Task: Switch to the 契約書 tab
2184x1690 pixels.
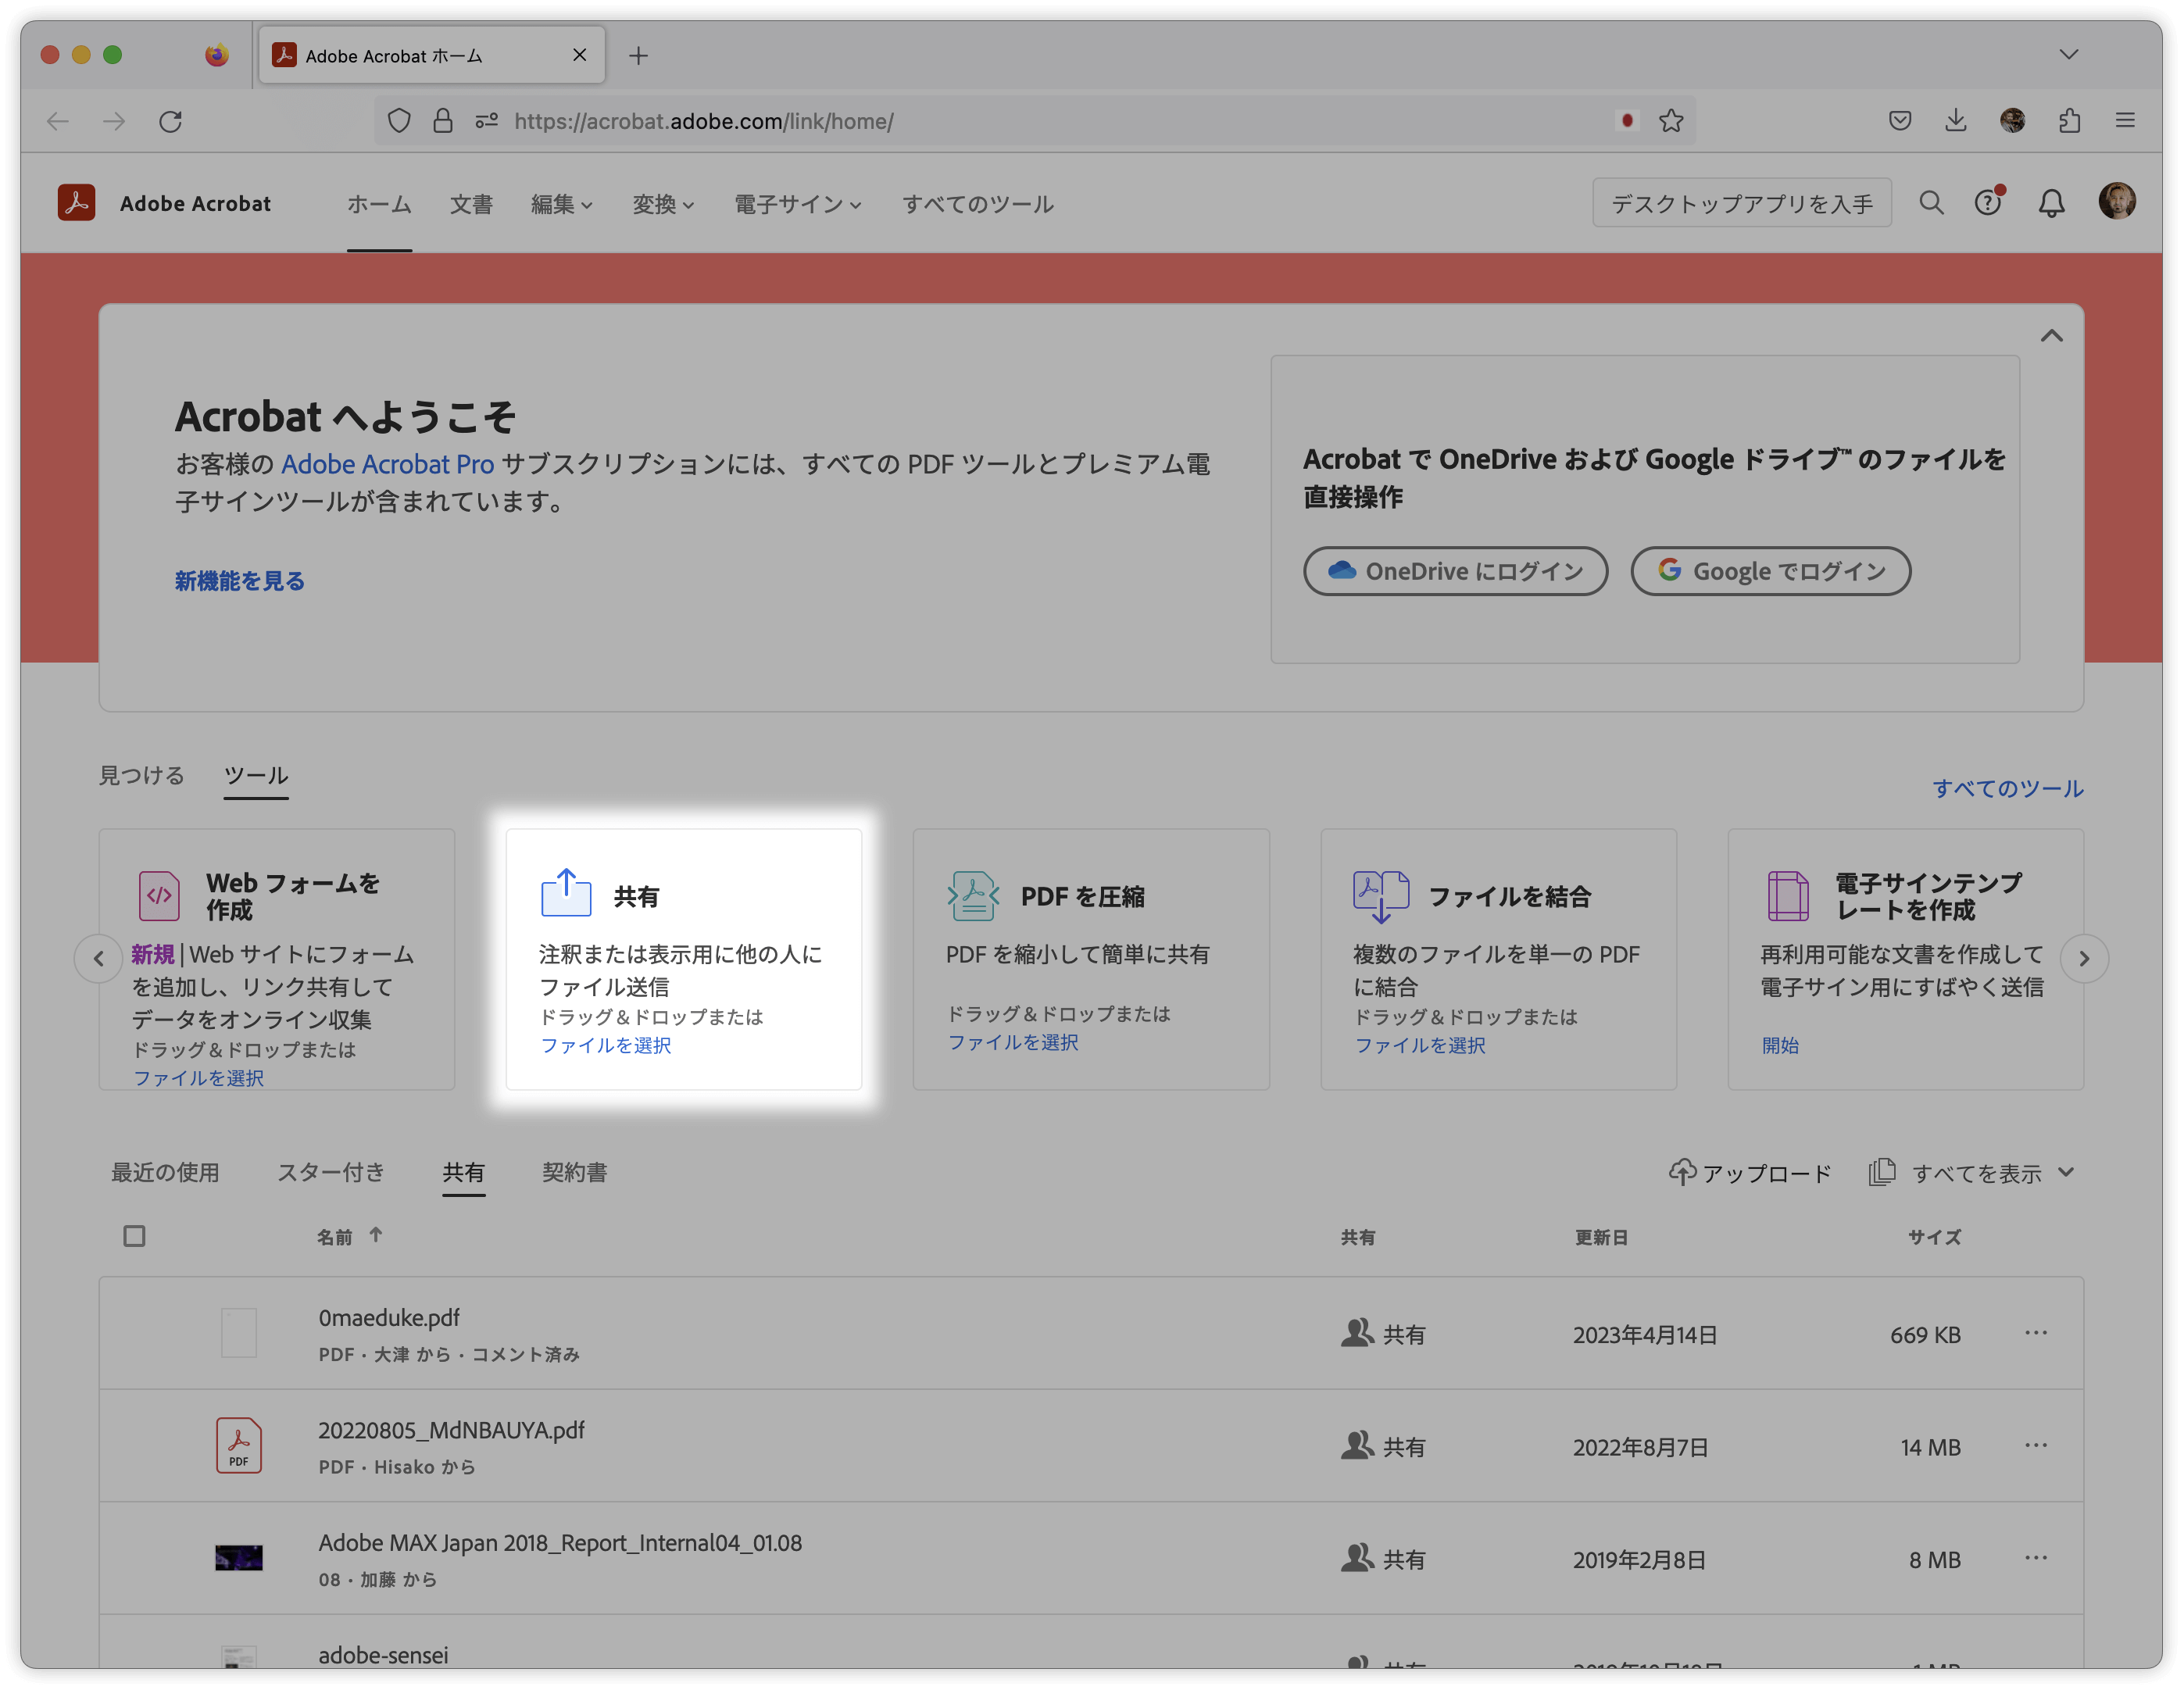Action: point(574,1172)
